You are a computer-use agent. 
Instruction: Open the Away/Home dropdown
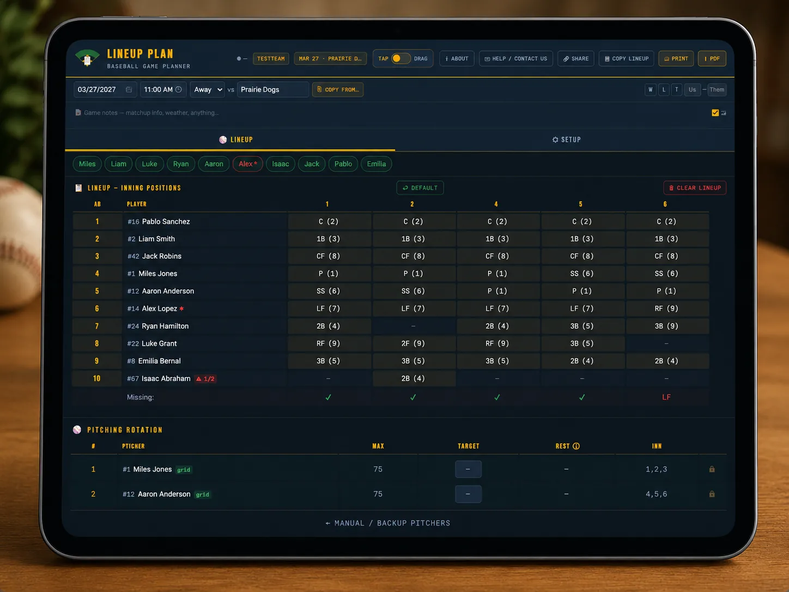click(x=208, y=89)
